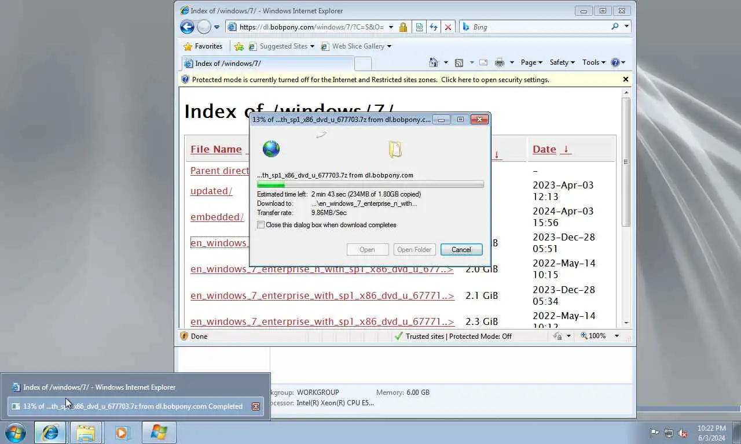
Task: Click the zoom level 100% button
Action: point(593,336)
